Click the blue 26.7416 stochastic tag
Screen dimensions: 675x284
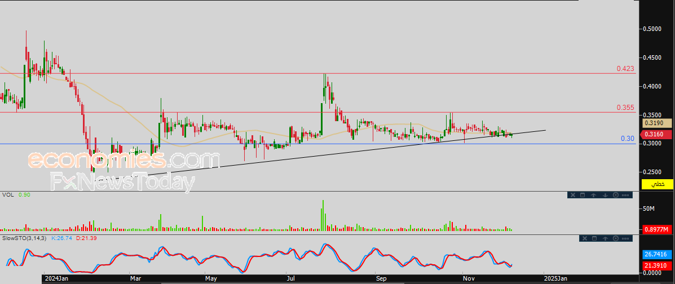(x=658, y=254)
